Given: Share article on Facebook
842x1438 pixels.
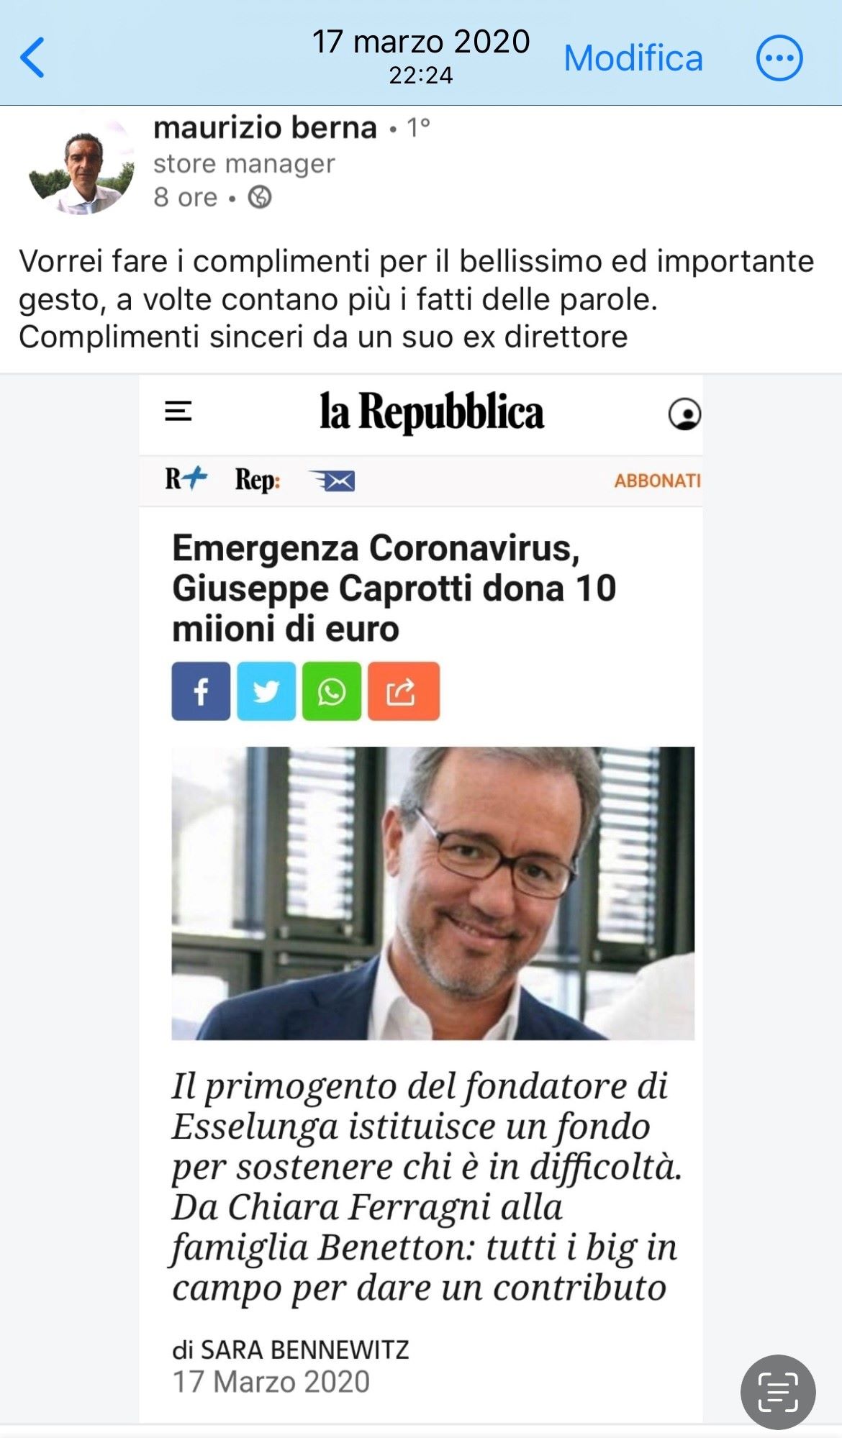Looking at the screenshot, I should click(x=201, y=691).
